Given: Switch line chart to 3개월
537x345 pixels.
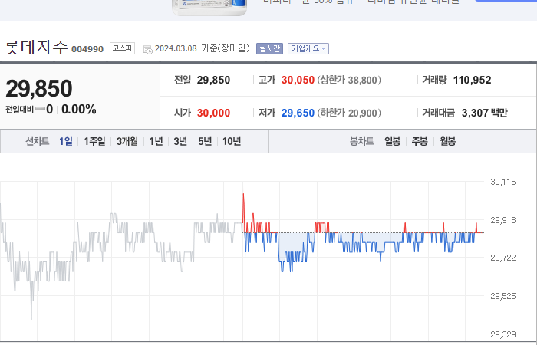Looking at the screenshot, I should [127, 141].
